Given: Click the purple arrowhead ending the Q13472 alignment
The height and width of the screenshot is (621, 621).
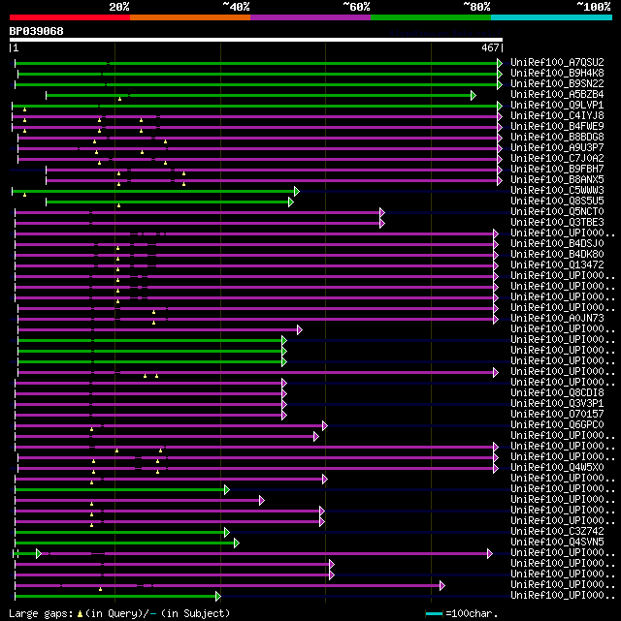Looking at the screenshot, I should coord(495,265).
